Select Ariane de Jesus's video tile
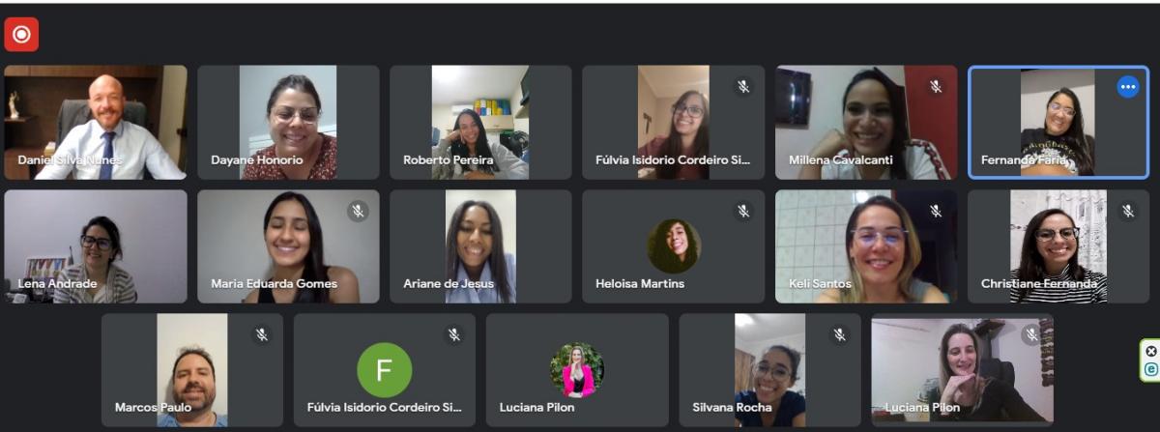The width and height of the screenshot is (1160, 432). (480, 246)
